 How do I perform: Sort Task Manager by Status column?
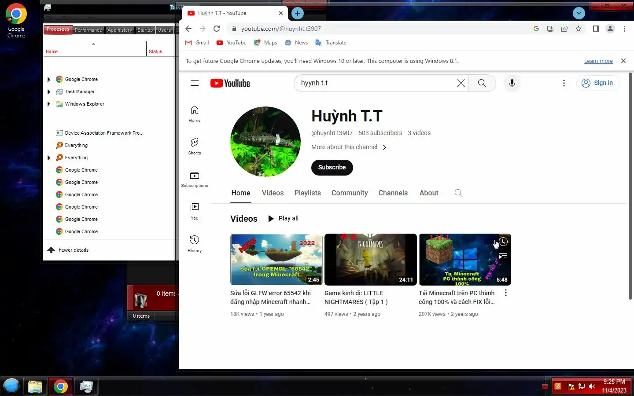point(155,51)
